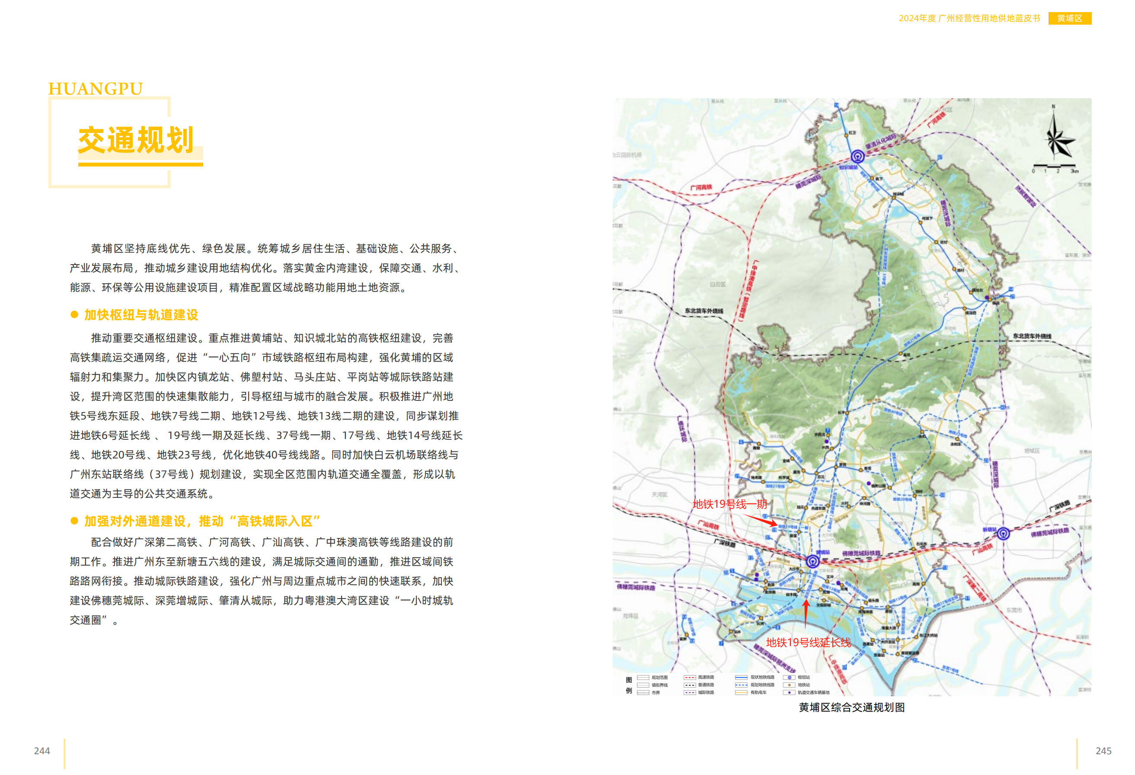
Task: Click the 轨道交通车辆基地 legend label text
Action: (814, 692)
